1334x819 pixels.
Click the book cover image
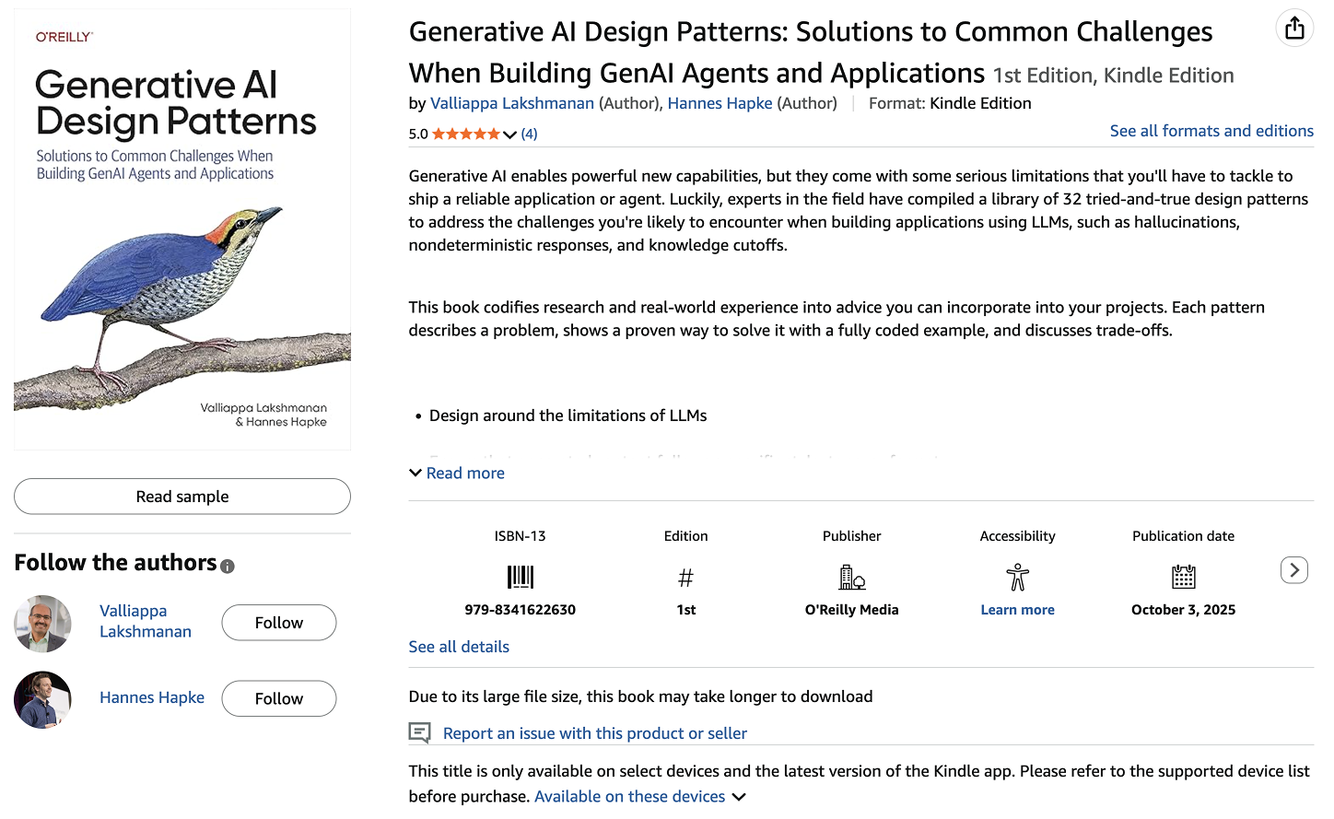[182, 229]
